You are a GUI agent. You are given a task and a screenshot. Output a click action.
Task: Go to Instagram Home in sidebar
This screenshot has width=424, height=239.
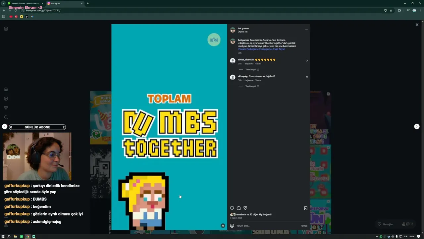pos(6,89)
